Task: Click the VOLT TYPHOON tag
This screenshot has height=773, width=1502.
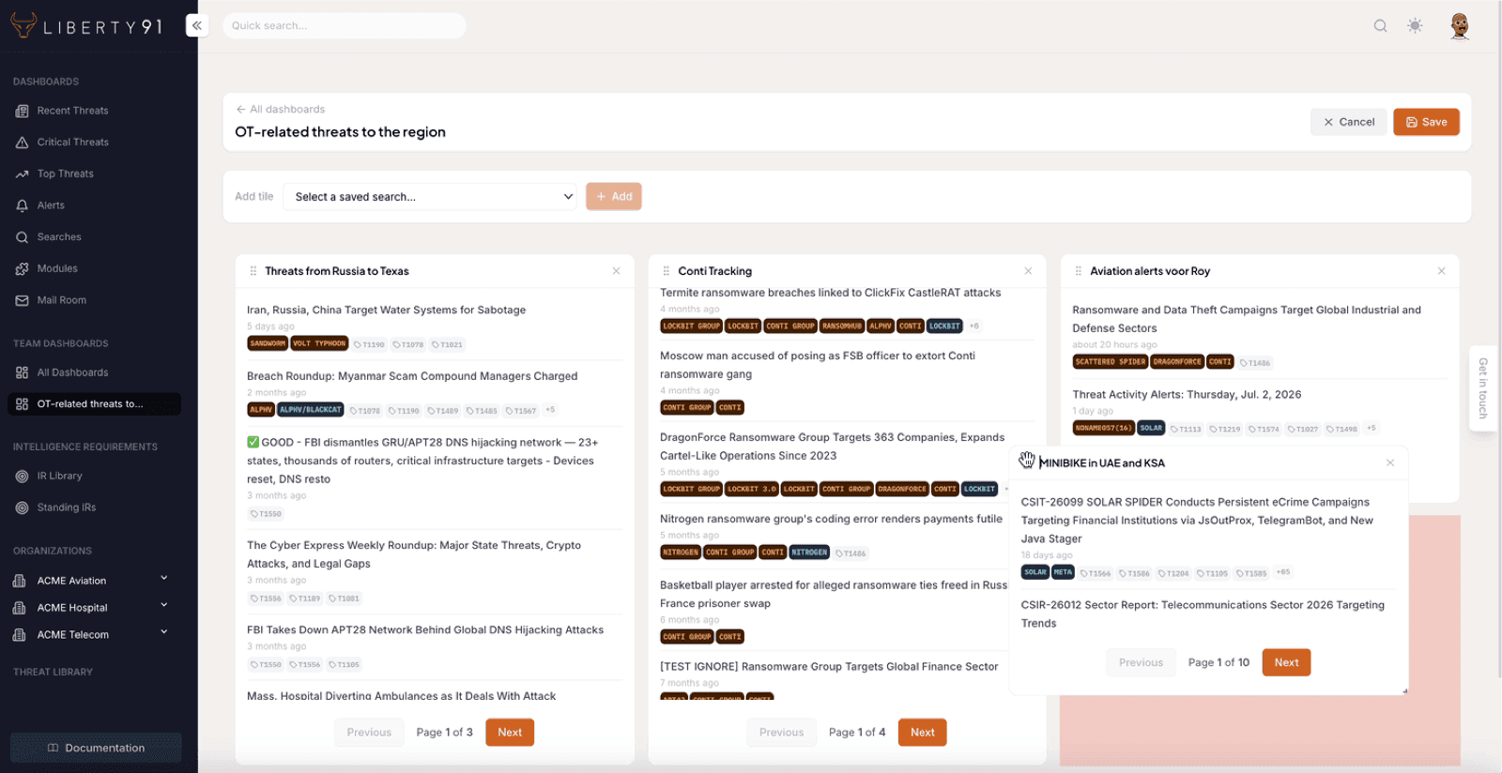Action: pos(319,343)
